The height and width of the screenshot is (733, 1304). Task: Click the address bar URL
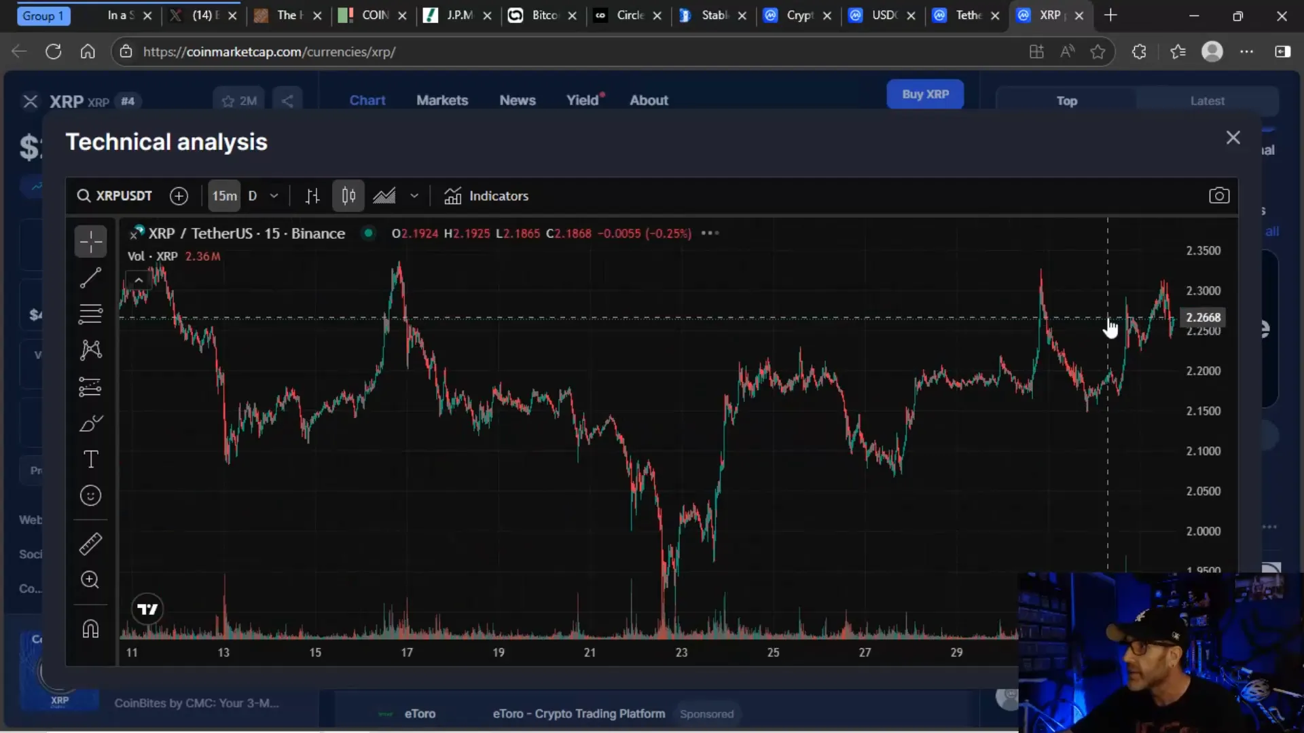coord(269,52)
